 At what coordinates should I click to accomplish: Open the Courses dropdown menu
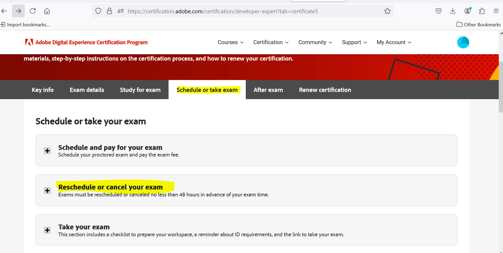point(231,42)
